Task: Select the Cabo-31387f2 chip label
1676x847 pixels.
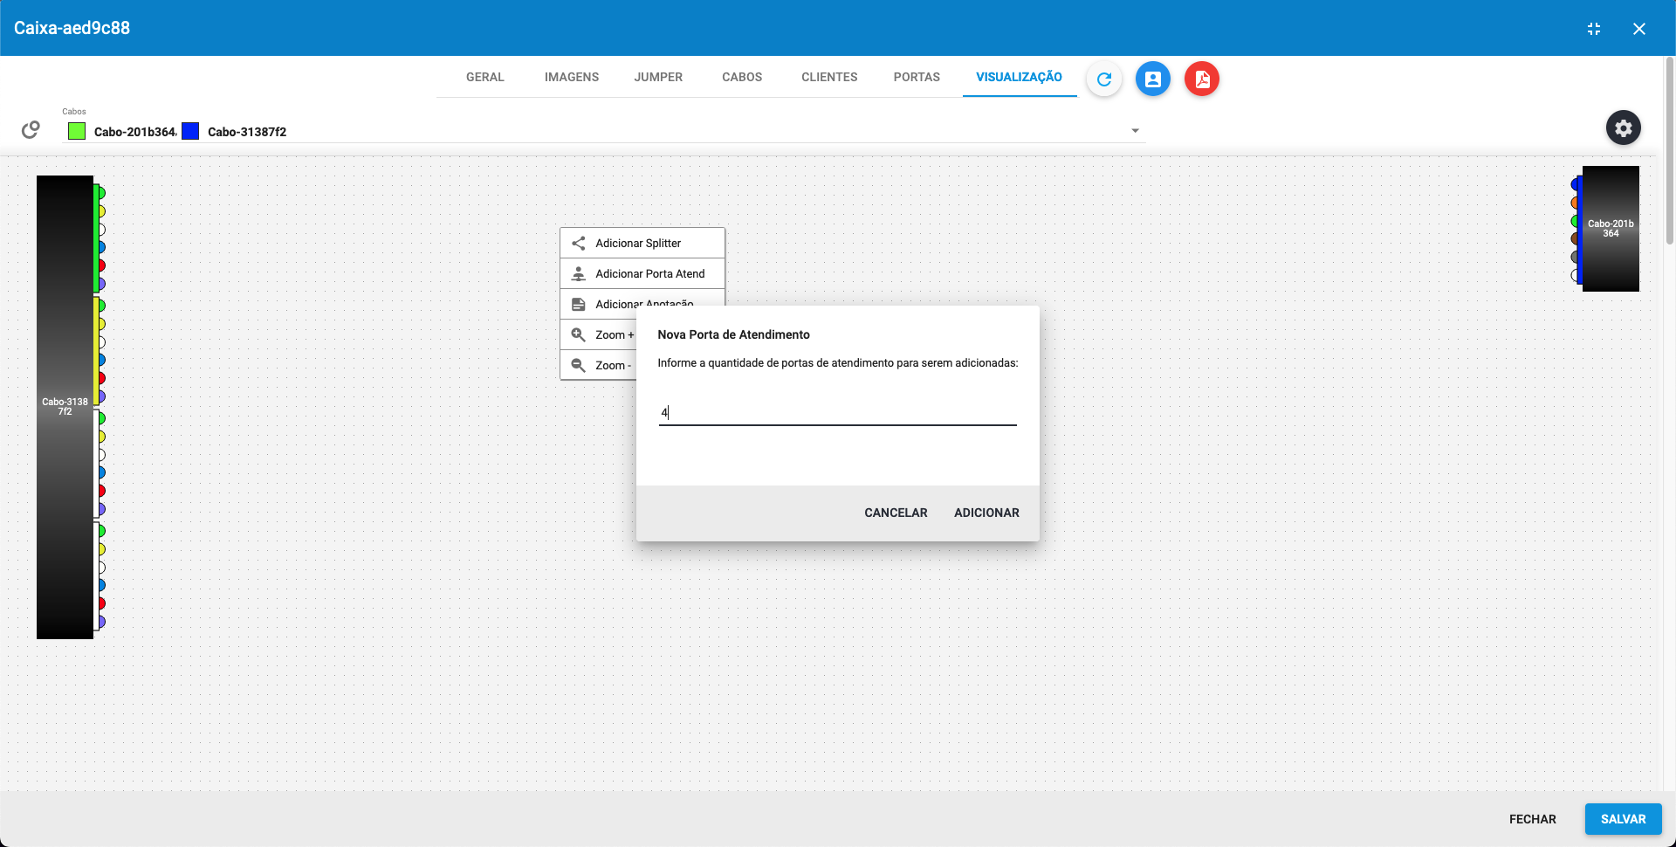Action: tap(247, 132)
